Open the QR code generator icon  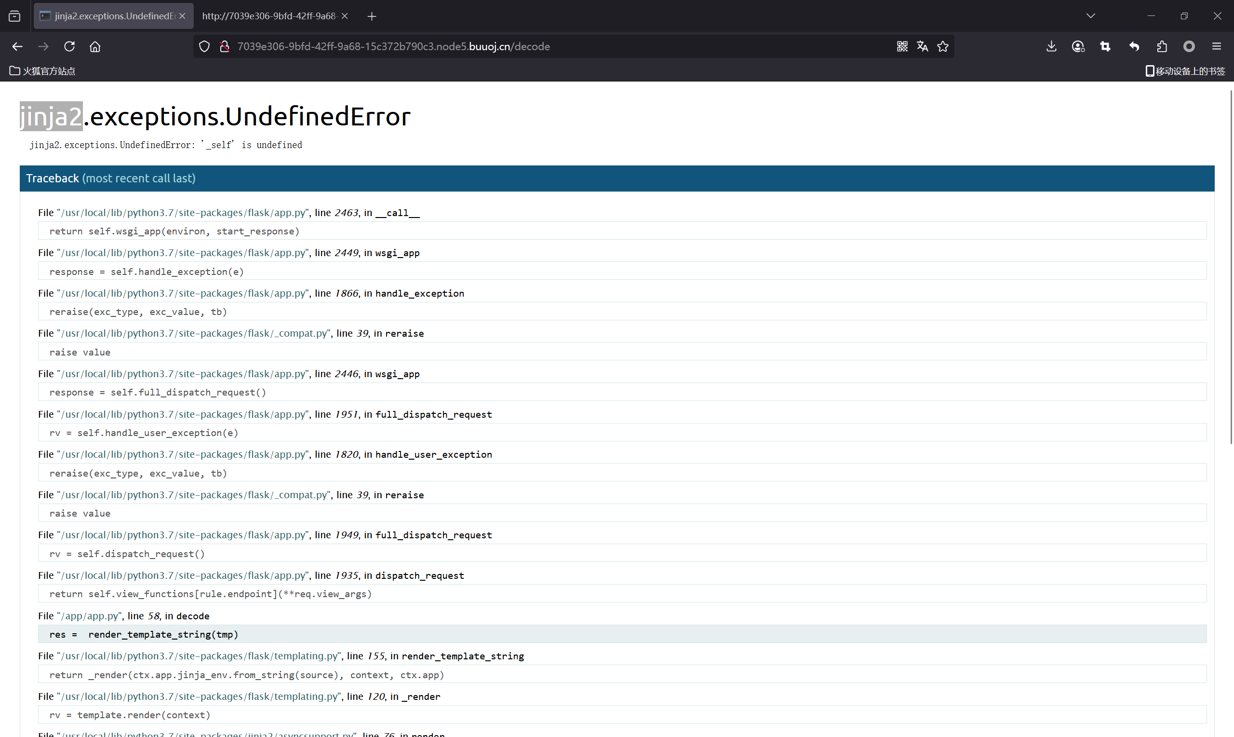(x=902, y=46)
